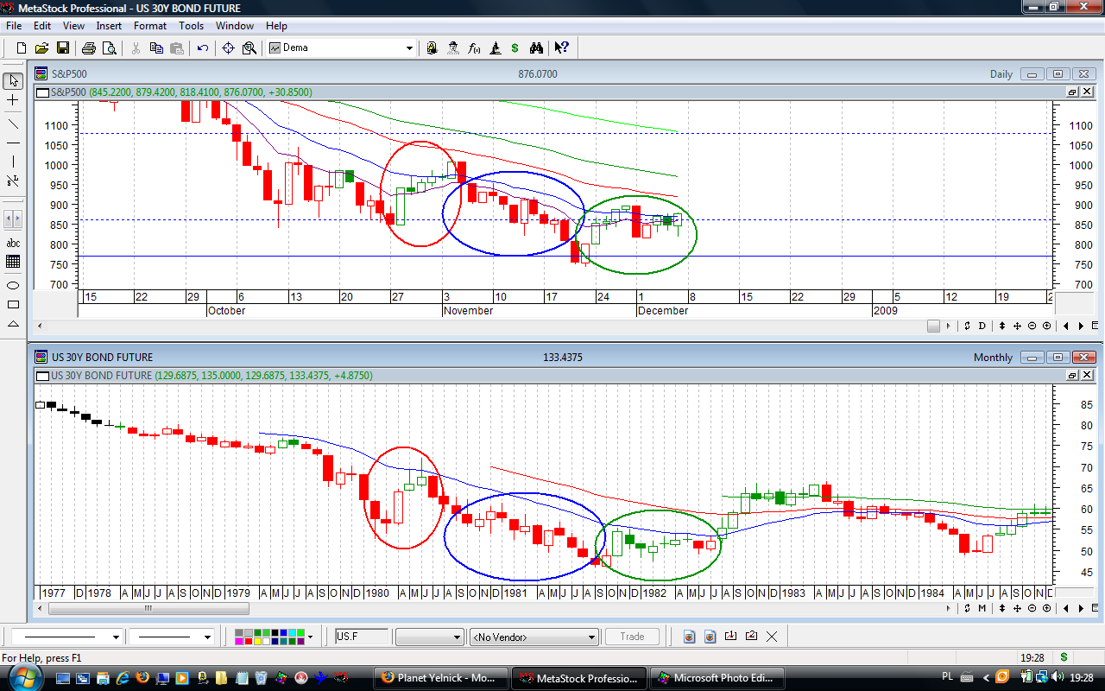This screenshot has height=691, width=1105.
Task: Save the chart with the floppy icon
Action: click(63, 48)
